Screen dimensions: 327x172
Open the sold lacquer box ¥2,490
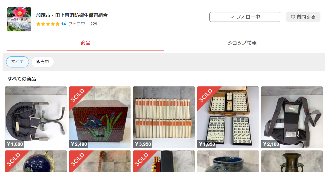click(x=100, y=117)
